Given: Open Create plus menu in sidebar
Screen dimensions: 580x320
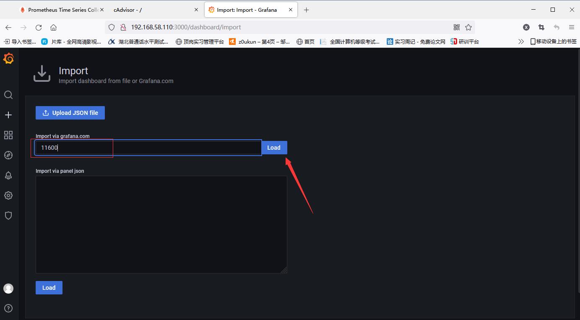Looking at the screenshot, I should click(8, 115).
